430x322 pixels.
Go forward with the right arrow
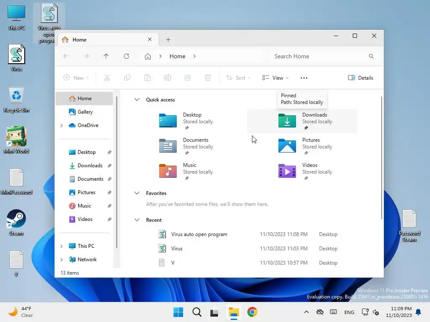pos(86,56)
